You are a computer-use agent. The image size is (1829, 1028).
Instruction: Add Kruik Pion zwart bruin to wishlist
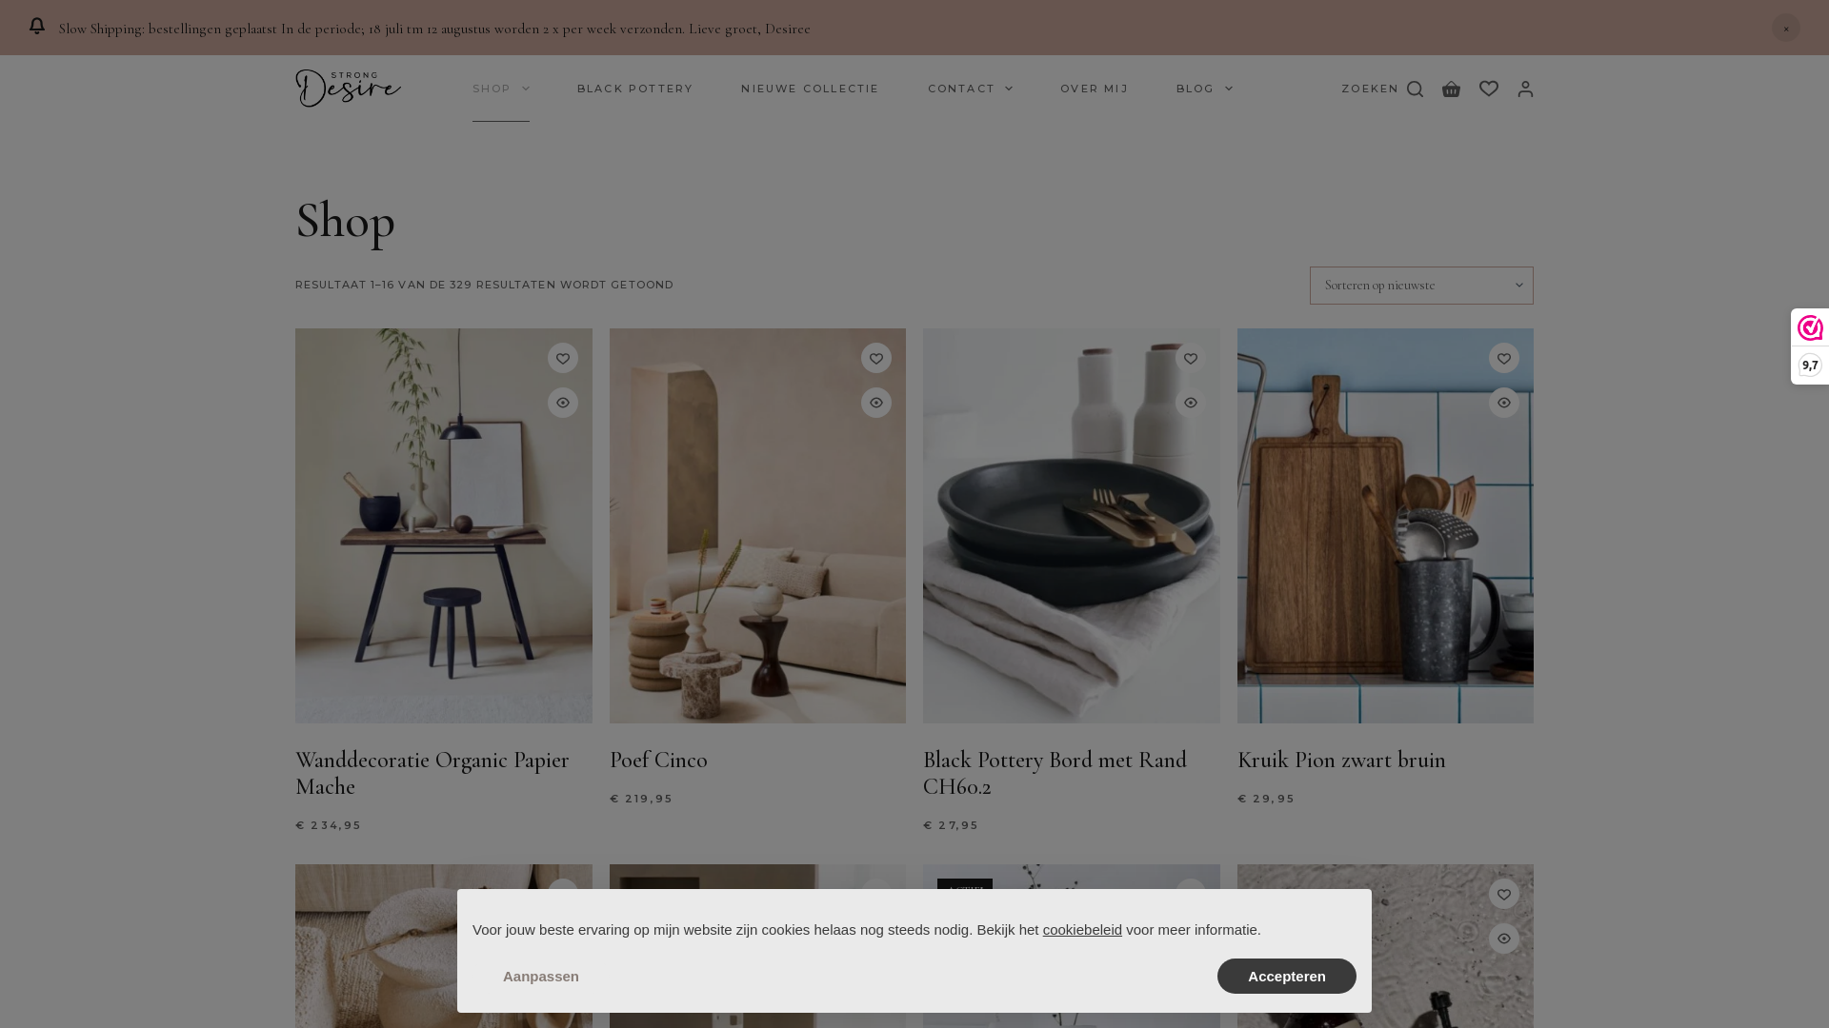coord(1504,358)
